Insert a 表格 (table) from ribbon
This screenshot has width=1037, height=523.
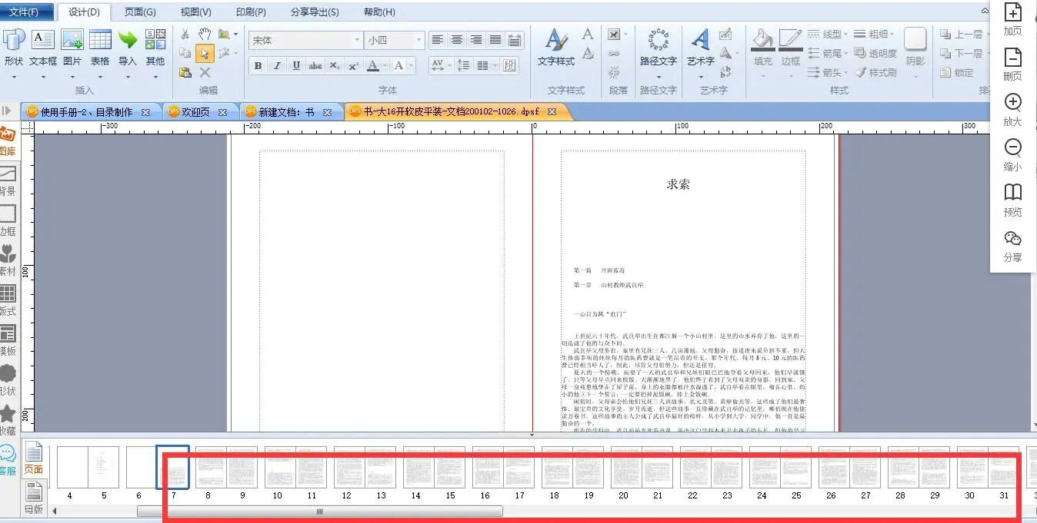click(100, 40)
